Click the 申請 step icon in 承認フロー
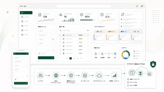Viewport: 164px width, 92px height. point(96,54)
